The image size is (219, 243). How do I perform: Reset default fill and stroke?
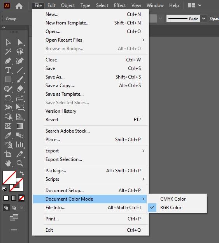coord(5,189)
